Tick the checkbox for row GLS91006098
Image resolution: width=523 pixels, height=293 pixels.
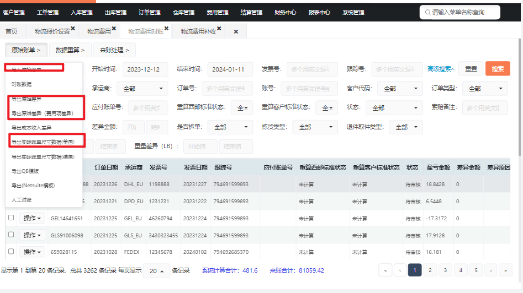pos(11,235)
